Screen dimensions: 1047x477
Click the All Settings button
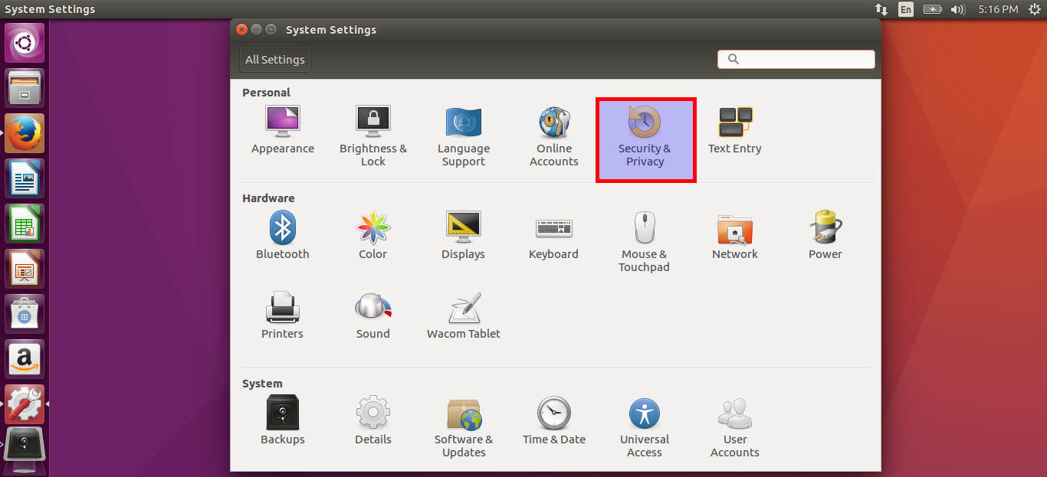(x=274, y=59)
